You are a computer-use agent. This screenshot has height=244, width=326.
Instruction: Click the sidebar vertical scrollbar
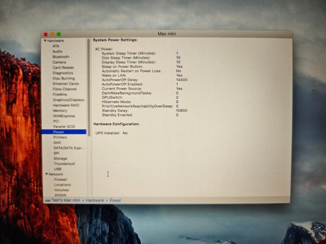(x=89, y=87)
